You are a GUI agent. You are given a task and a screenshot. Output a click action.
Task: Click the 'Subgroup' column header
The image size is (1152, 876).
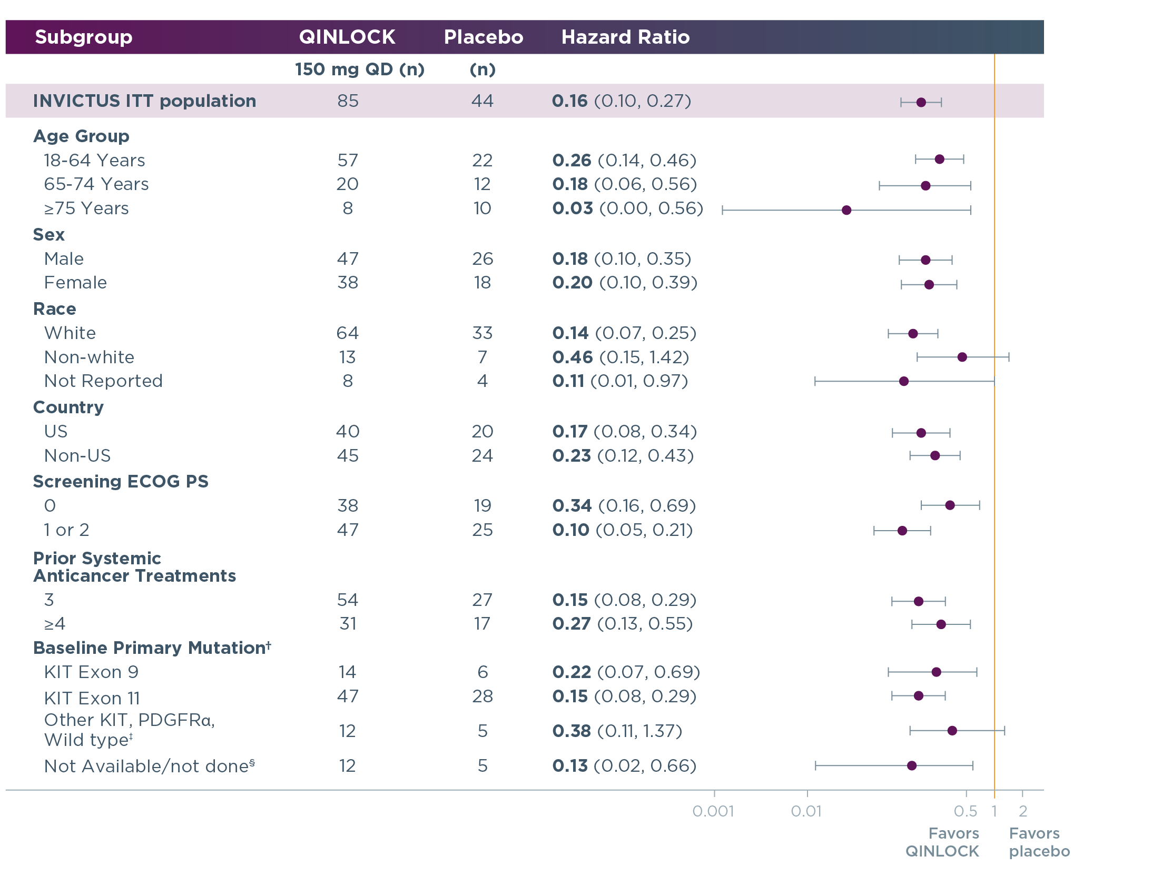[83, 37]
